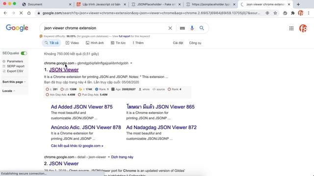The width and height of the screenshot is (314, 176).
Task: Expand the Sort this page dropdown
Action: [14, 82]
